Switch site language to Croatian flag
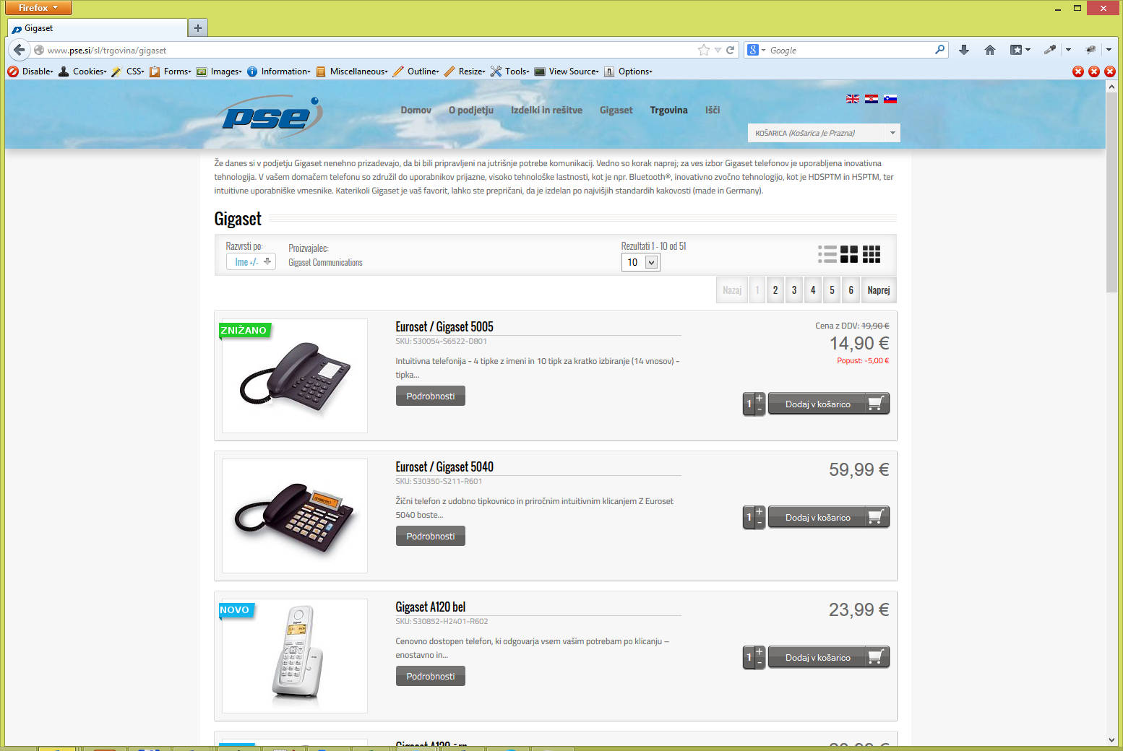 coord(872,99)
